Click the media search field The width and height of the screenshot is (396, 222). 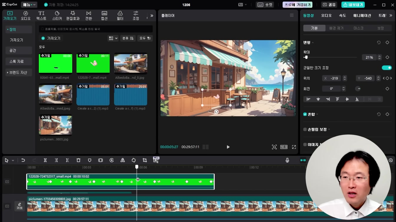click(96, 29)
